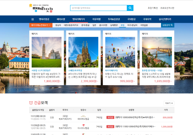The width and height of the screenshot is (193, 135).
Task: Switch to the 중국/몽골 region tab
Action: coord(85,25)
